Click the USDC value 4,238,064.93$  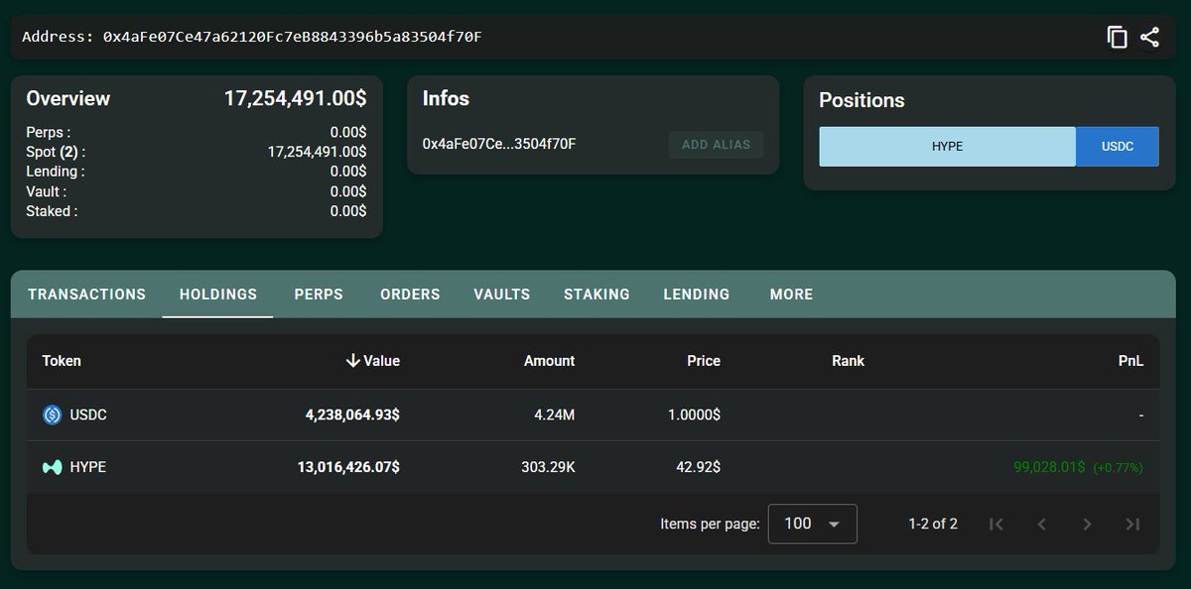click(x=352, y=414)
